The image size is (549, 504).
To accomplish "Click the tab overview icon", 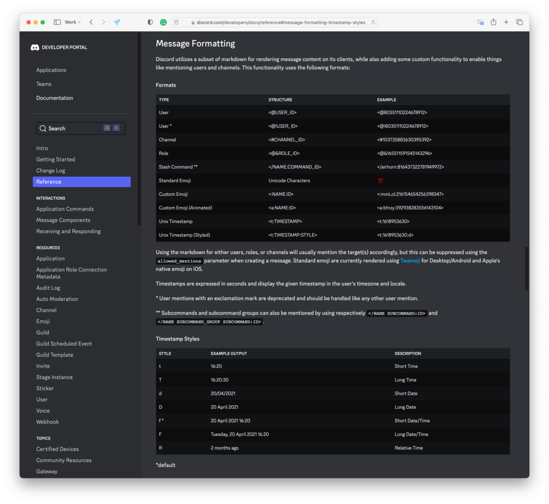I will tap(519, 22).
